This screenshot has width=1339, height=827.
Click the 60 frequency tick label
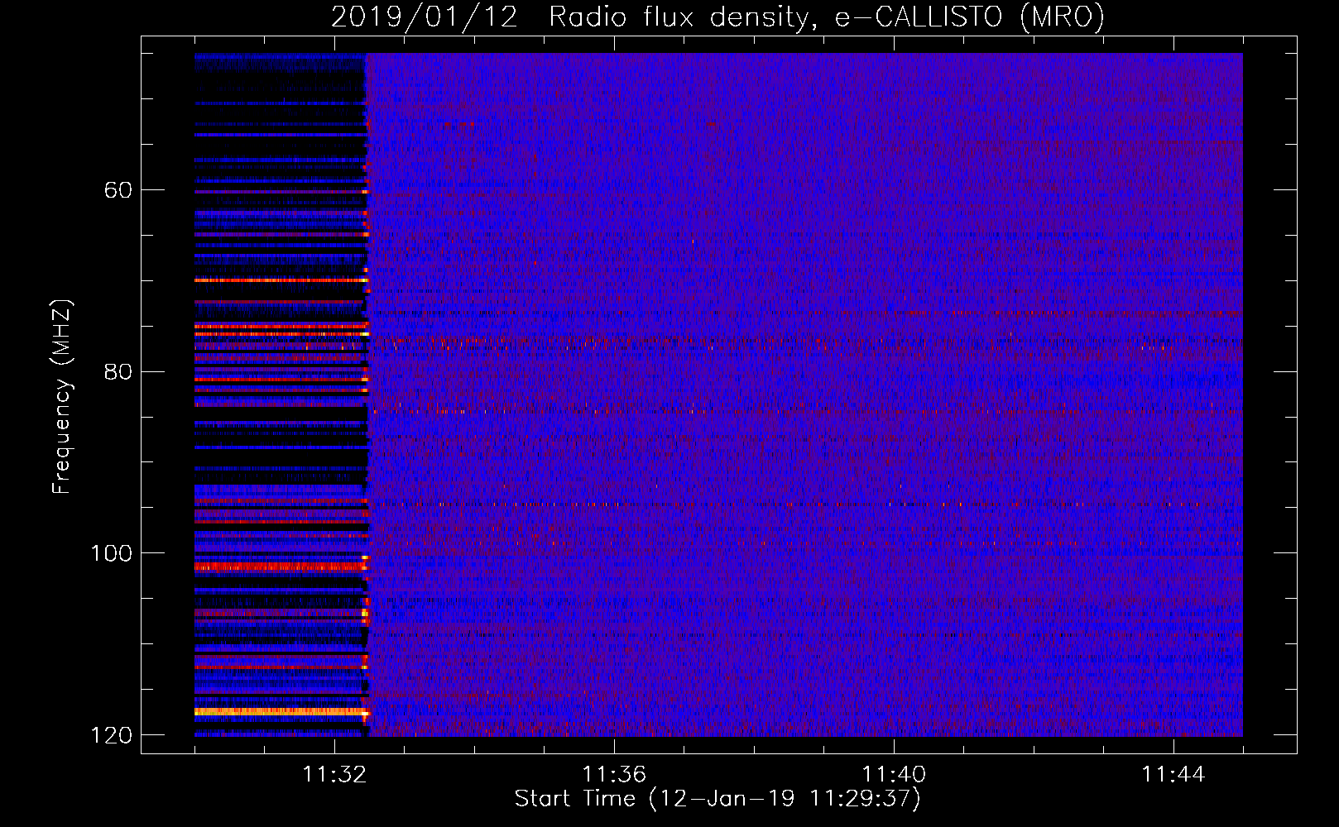118,190
